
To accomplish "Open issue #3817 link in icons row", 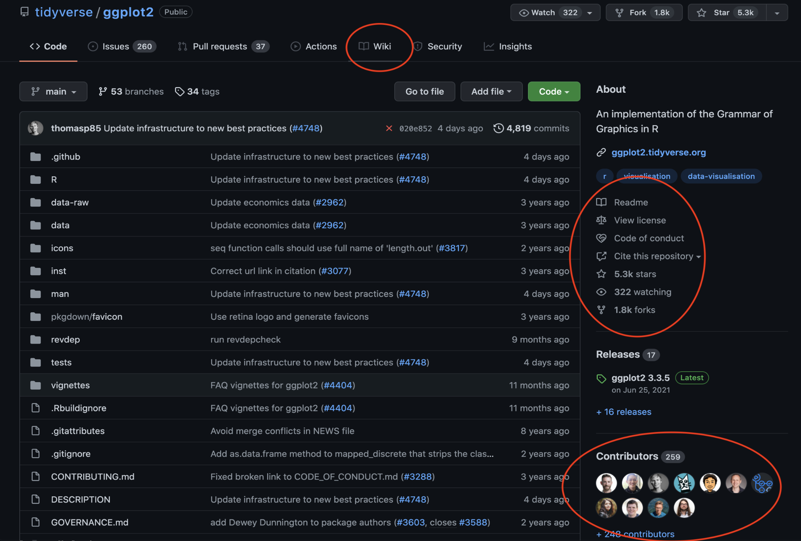I will click(x=452, y=248).
